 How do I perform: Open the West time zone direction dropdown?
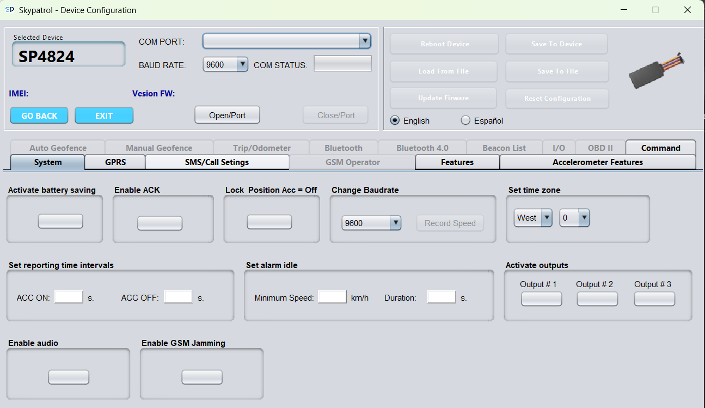tap(534, 218)
